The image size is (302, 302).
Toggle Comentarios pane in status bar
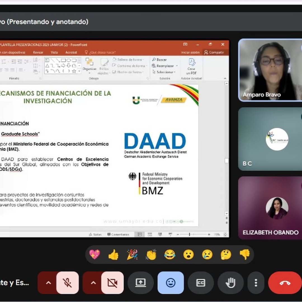coord(118,234)
